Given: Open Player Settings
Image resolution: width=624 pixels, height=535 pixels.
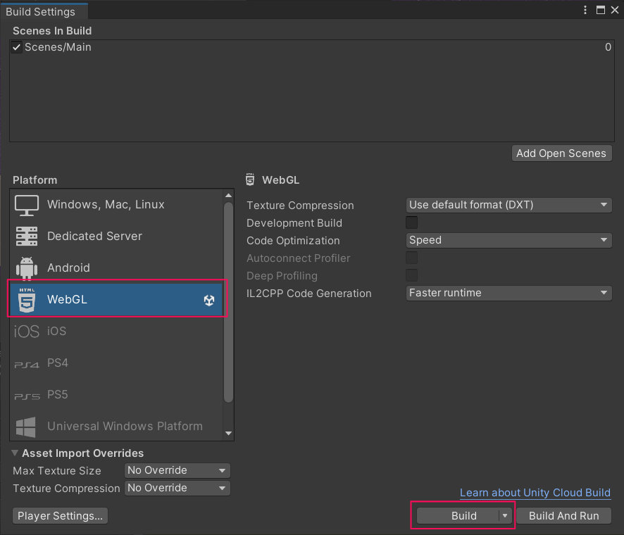Looking at the screenshot, I should (60, 516).
